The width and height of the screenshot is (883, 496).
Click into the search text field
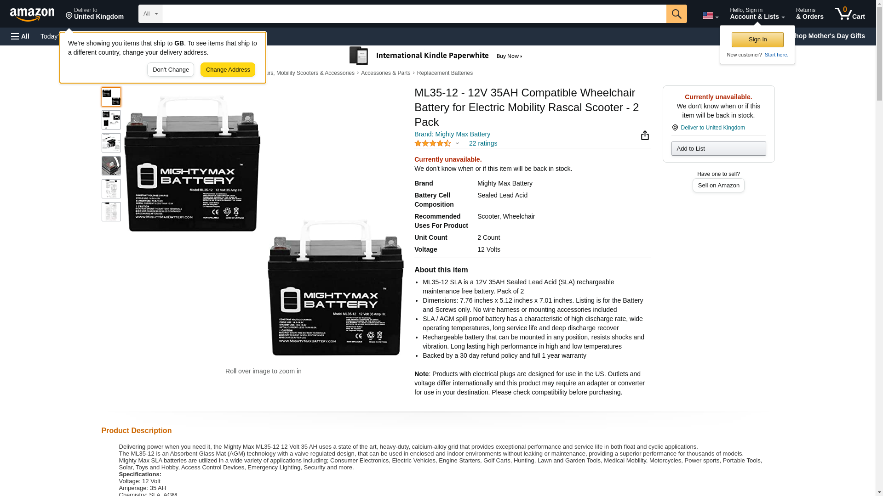pos(414,14)
